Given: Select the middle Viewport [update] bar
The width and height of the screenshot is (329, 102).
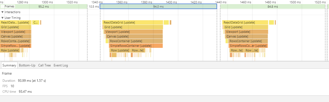Looking at the screenshot, I should (133, 32).
